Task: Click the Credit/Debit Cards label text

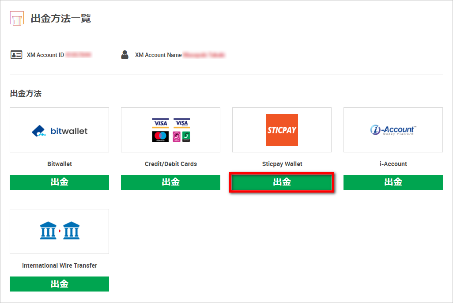Action: click(171, 164)
